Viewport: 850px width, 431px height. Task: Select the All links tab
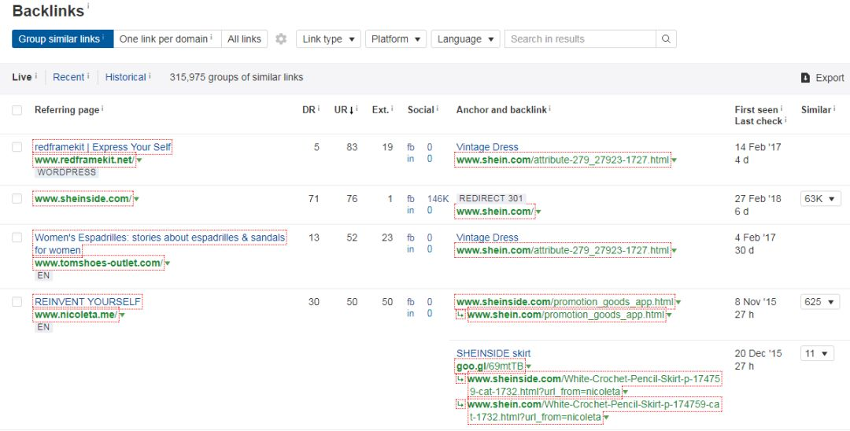[x=244, y=39]
